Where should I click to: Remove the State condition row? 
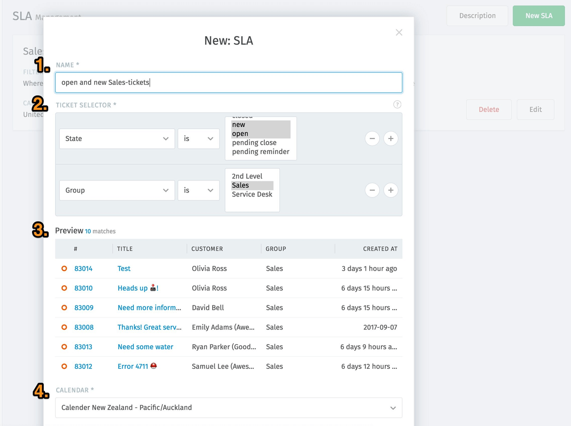(372, 138)
